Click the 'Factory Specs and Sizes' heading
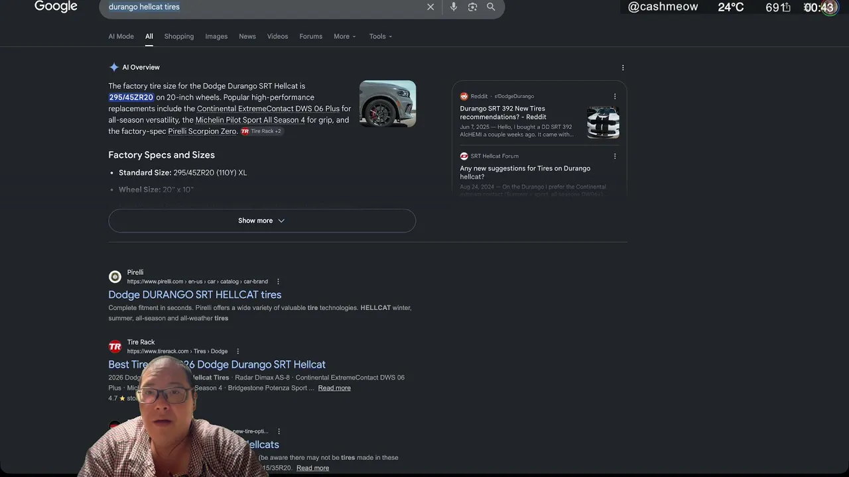849x477 pixels. (162, 155)
